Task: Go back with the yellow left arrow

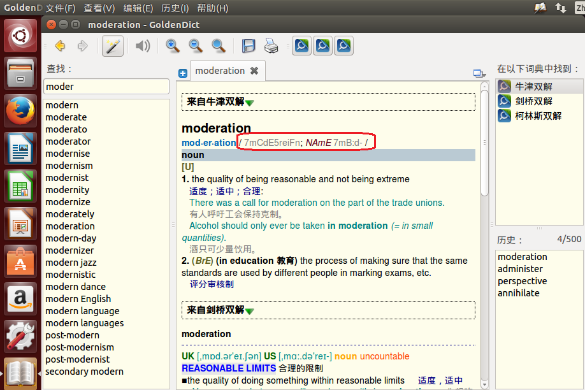Action: (60, 46)
